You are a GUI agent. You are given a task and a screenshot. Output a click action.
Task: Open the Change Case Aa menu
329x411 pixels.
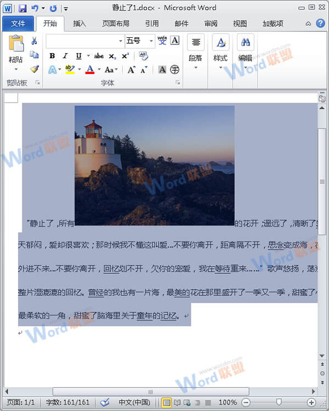tap(111, 70)
